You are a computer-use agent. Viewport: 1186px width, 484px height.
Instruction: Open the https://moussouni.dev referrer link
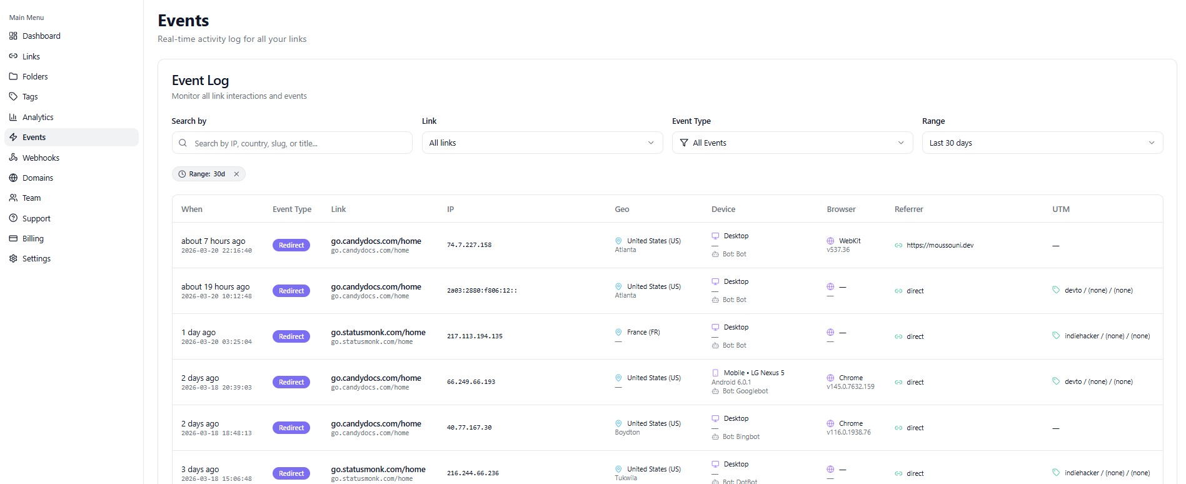939,246
